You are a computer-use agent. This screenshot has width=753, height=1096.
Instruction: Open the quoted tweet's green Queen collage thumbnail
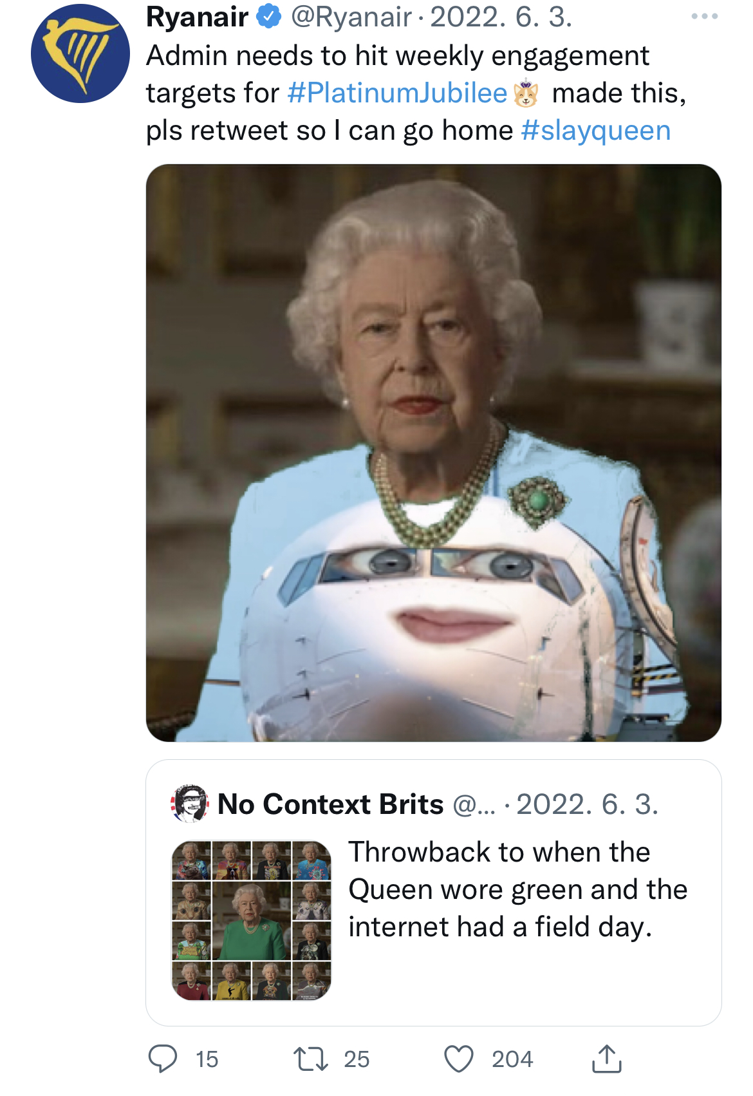tap(251, 920)
